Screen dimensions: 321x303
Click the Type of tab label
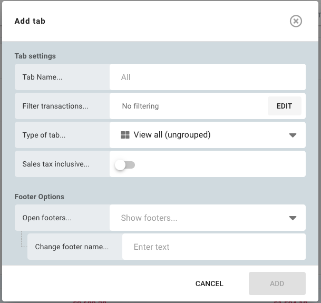[x=44, y=135]
